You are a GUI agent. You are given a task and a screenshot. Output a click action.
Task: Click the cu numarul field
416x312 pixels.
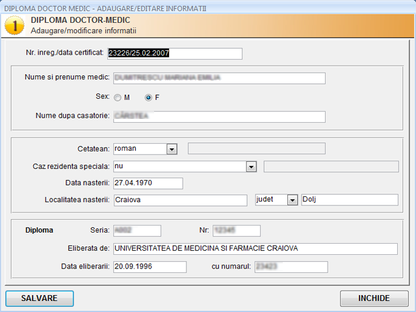tap(291, 266)
